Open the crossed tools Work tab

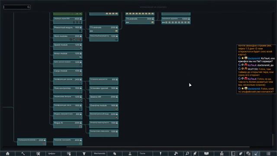point(38,153)
